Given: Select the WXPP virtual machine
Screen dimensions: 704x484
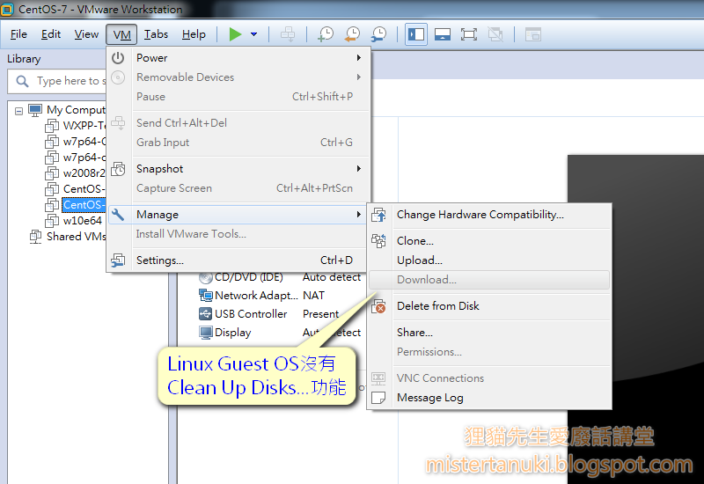Looking at the screenshot, I should (x=84, y=126).
